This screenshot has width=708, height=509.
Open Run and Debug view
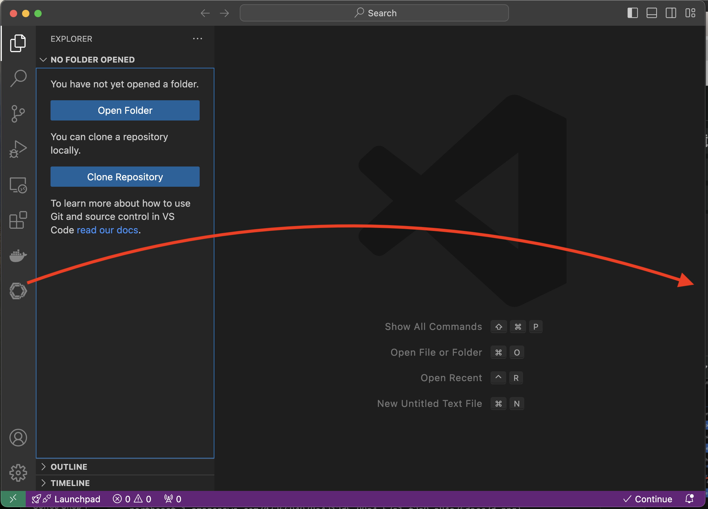coord(18,149)
